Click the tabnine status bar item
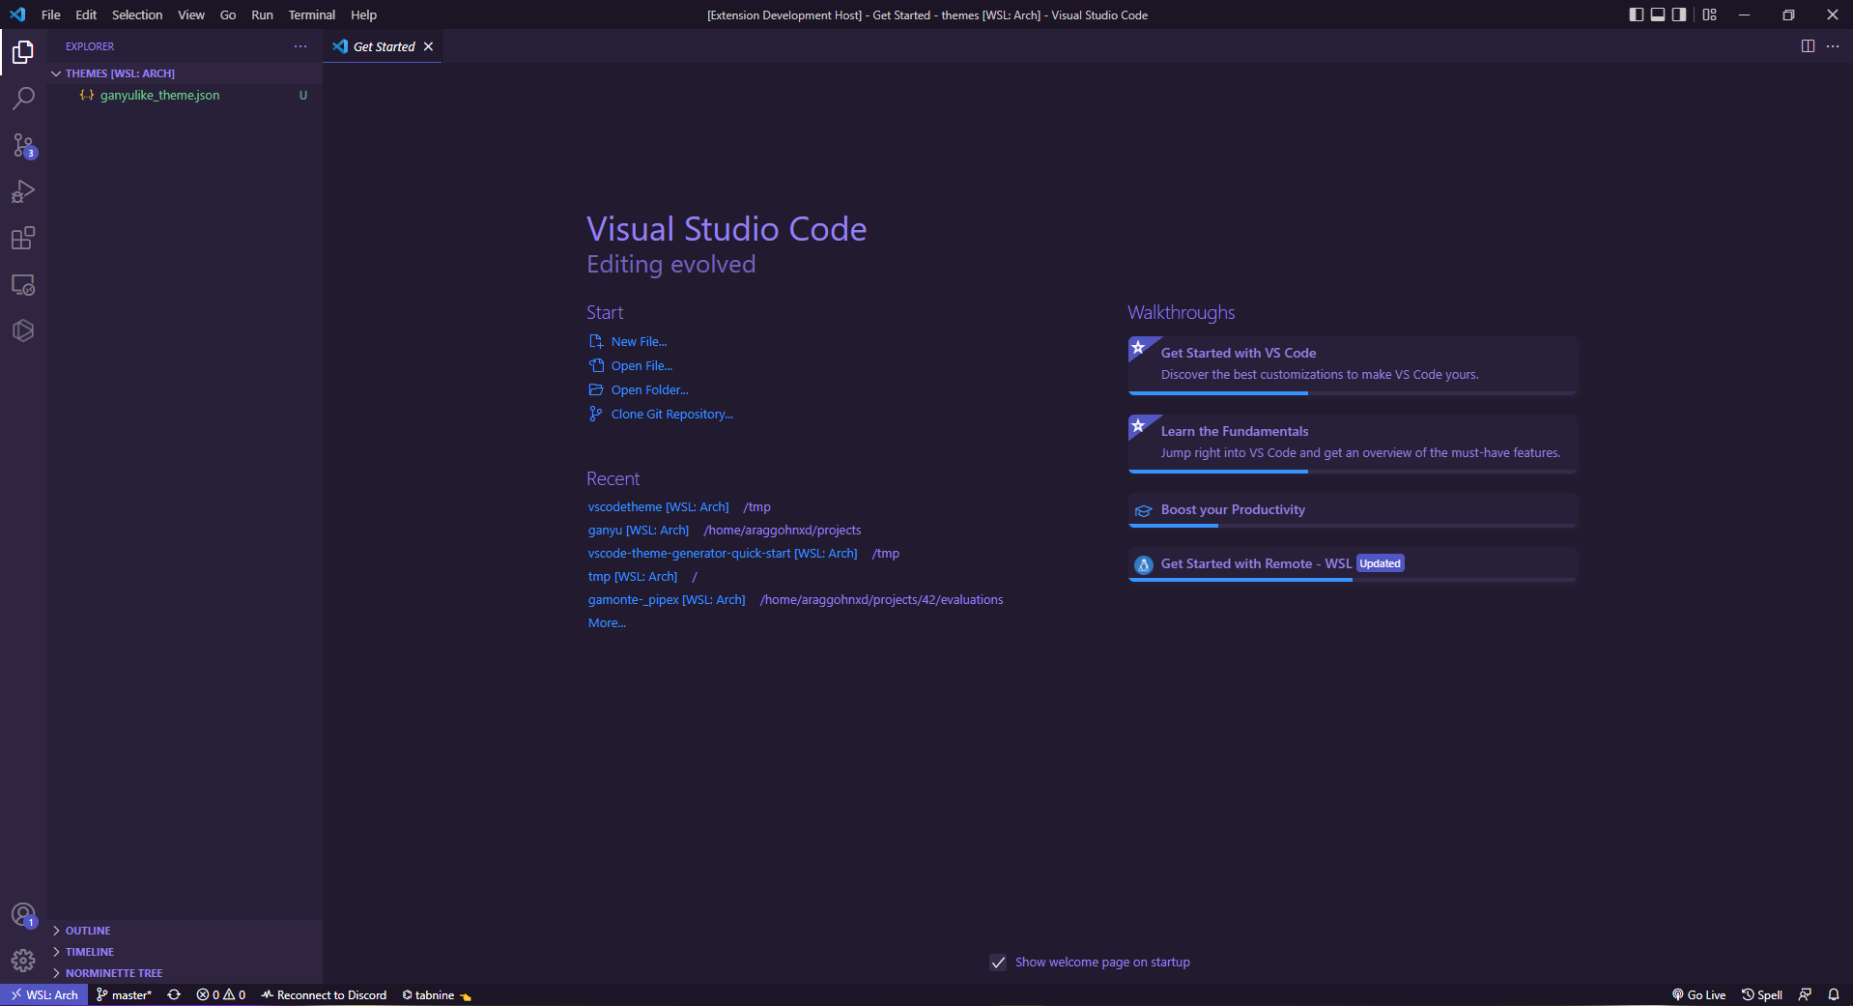The image size is (1853, 1006). [x=437, y=994]
